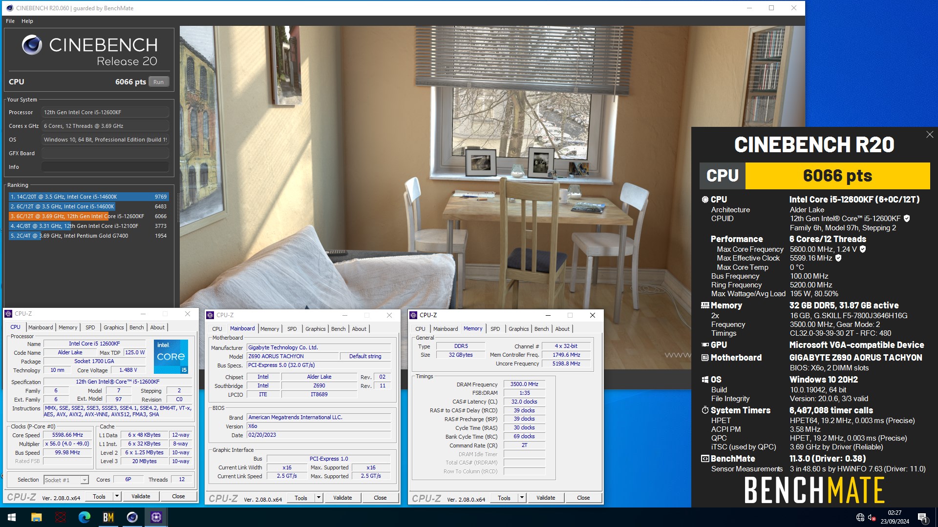
Task: Open the notification center icon
Action: (x=923, y=518)
